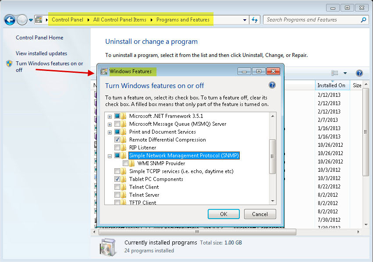Image resolution: width=373 pixels, height=262 pixels.
Task: Click the help icon in Programs and Features toolbar
Action: pos(359,73)
